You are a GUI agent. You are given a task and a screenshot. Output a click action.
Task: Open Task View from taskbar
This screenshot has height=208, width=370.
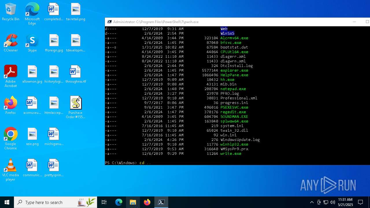(104, 202)
